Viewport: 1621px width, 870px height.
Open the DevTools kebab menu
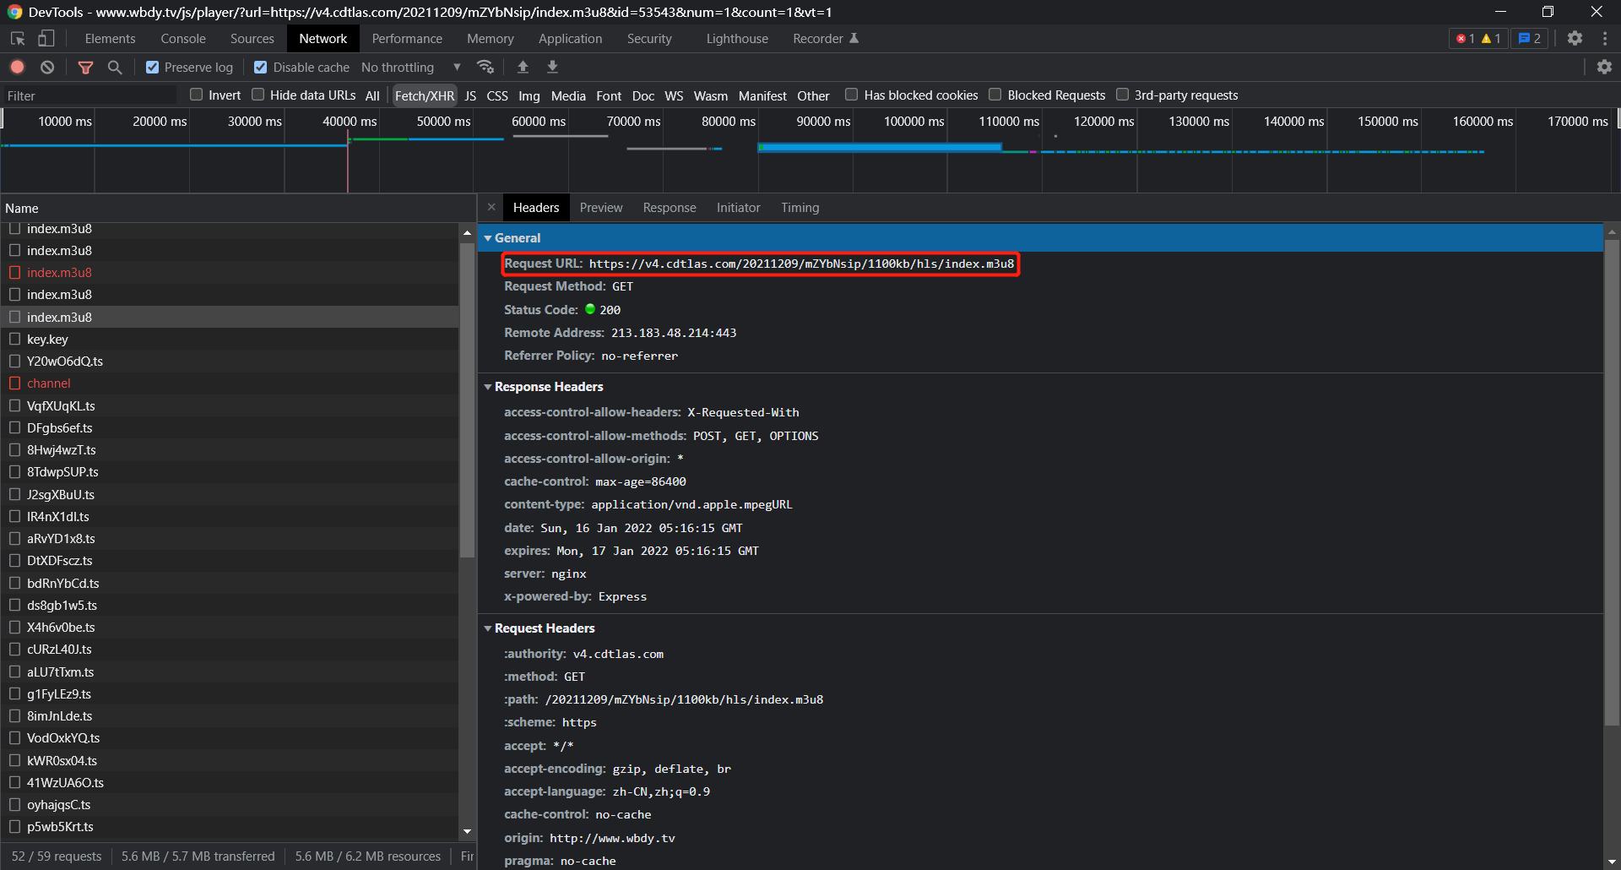(1605, 39)
